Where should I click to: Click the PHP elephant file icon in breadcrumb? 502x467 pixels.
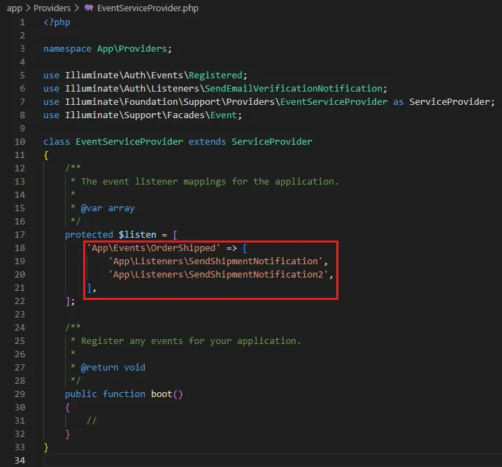coord(89,8)
